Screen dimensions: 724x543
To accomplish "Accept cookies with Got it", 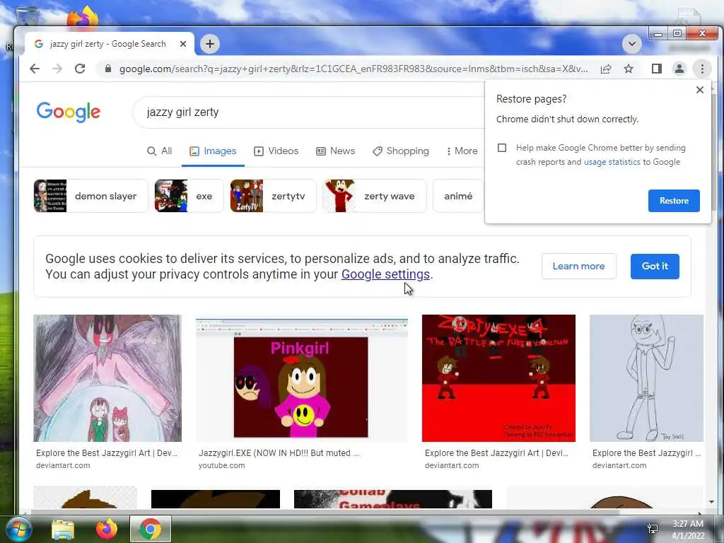I will click(655, 266).
